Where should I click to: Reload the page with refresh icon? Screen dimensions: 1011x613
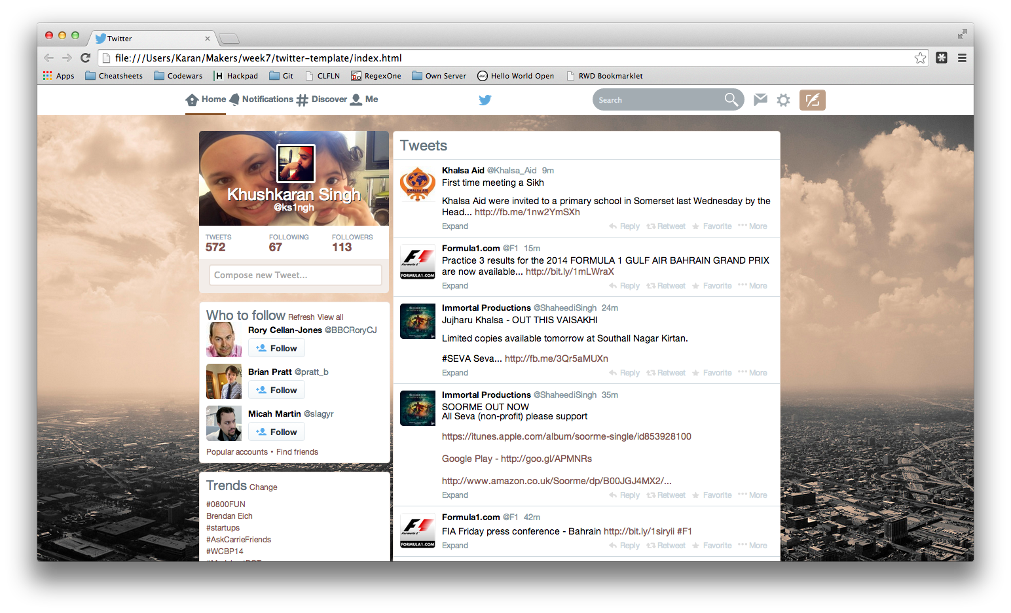pos(85,58)
